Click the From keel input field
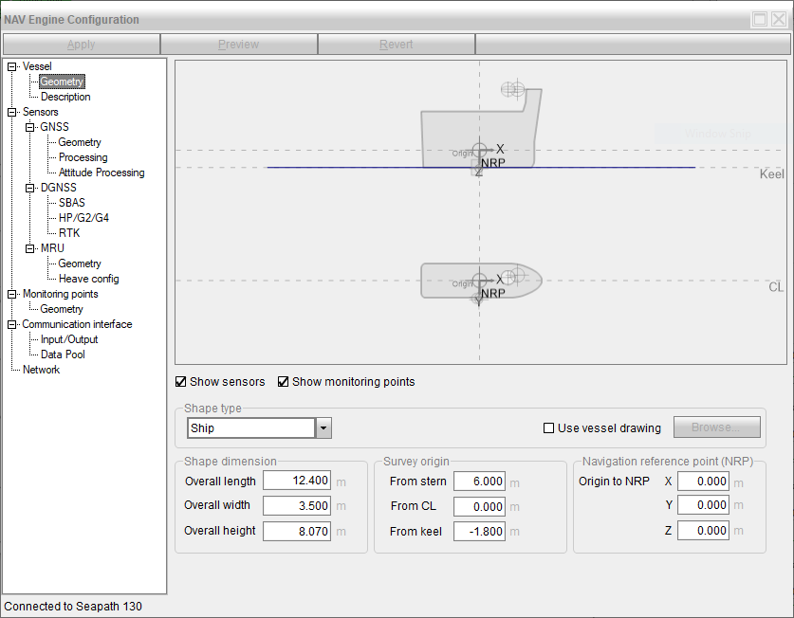The width and height of the screenshot is (794, 618). pos(480,532)
